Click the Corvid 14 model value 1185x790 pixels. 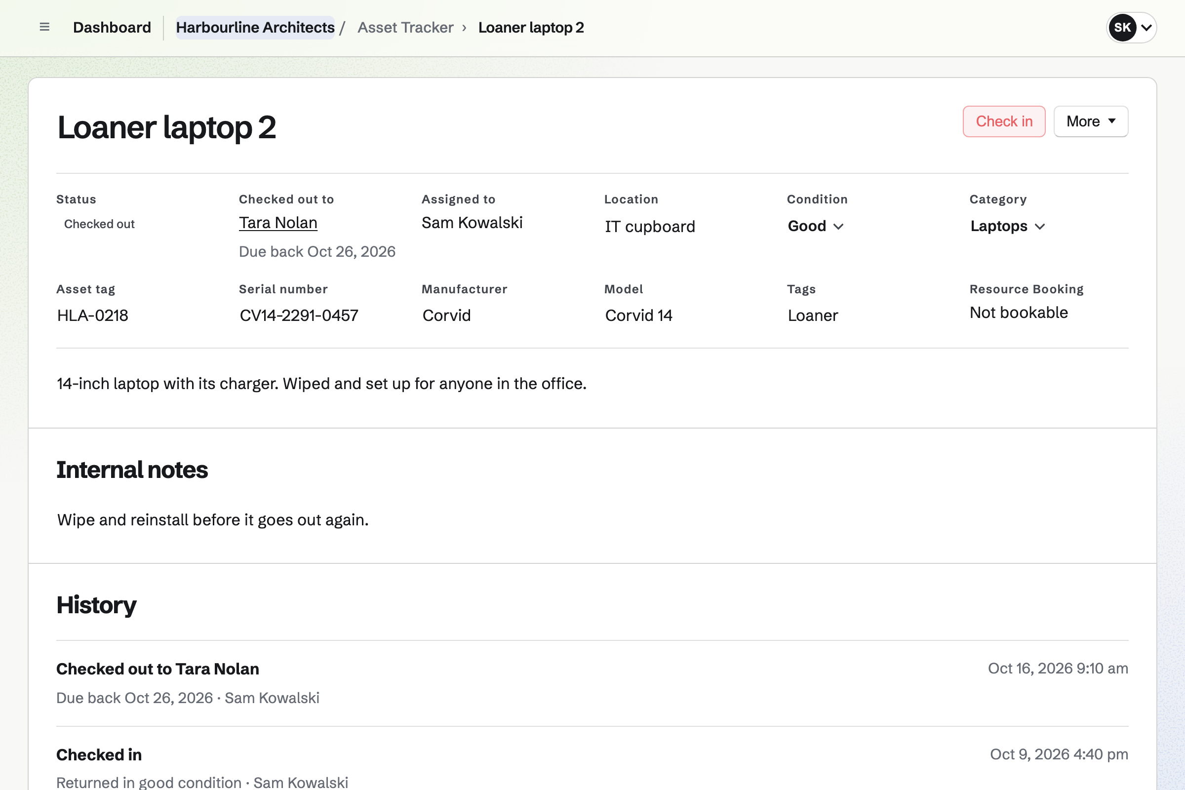[638, 316]
